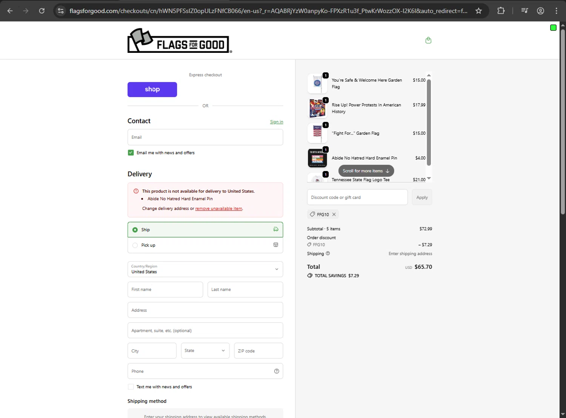Click the You're Safe & Welcome Here flag thumbnail
This screenshot has width=566, height=418.
(317, 83)
